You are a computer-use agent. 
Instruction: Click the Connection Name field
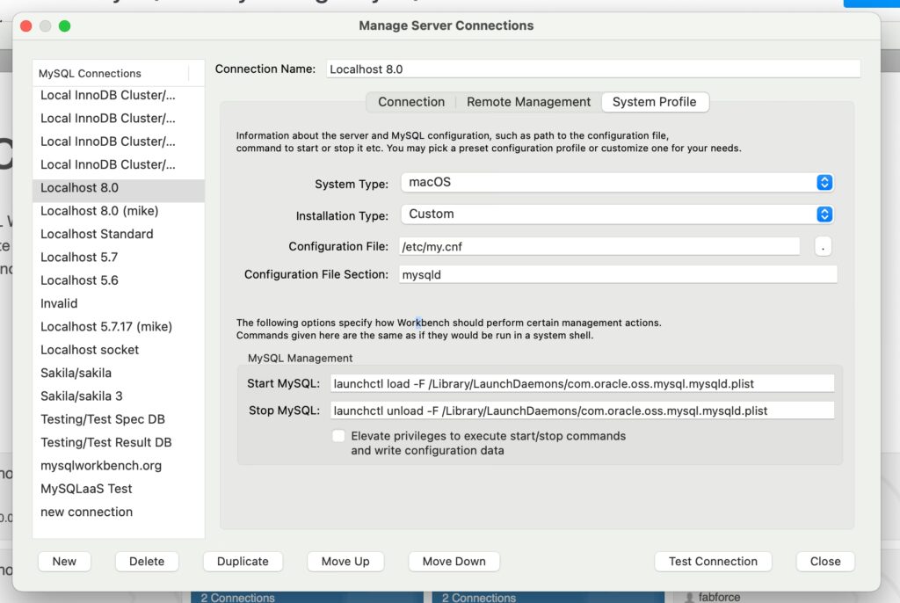[x=592, y=69]
